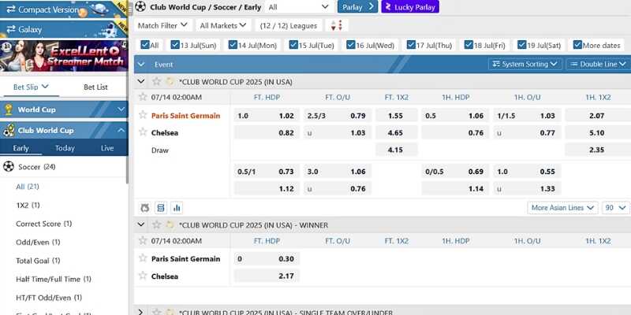
Task: Click refresh icon next to Winner league header
Action: pyautogui.click(x=170, y=225)
